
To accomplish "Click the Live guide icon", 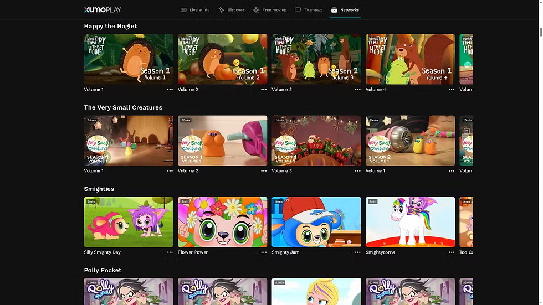I will (x=183, y=9).
